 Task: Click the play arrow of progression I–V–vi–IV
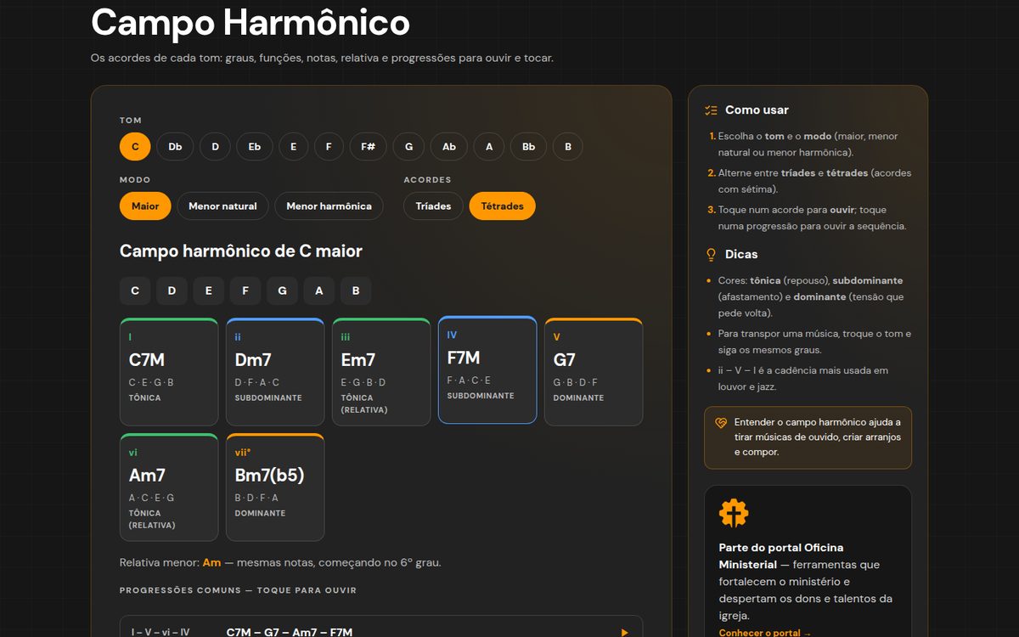(x=624, y=632)
